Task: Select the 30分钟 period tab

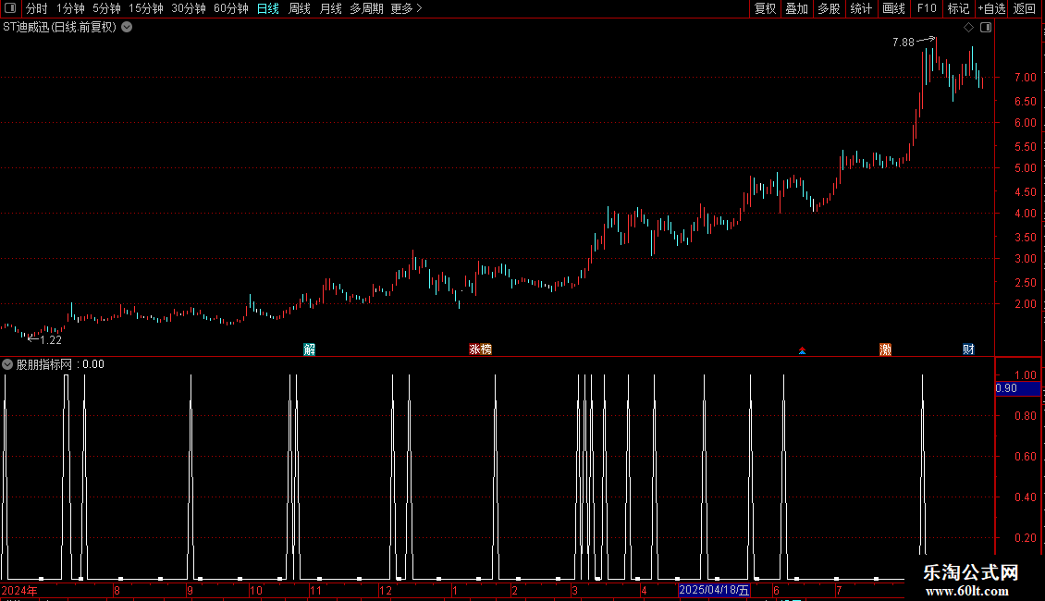Action: tap(189, 8)
